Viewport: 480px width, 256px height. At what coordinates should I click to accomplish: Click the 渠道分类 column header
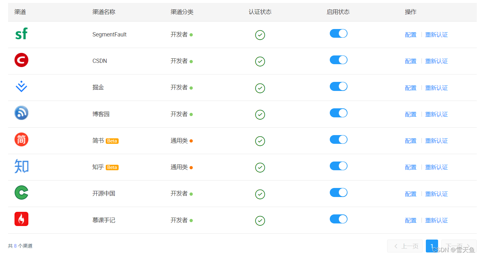tap(182, 12)
